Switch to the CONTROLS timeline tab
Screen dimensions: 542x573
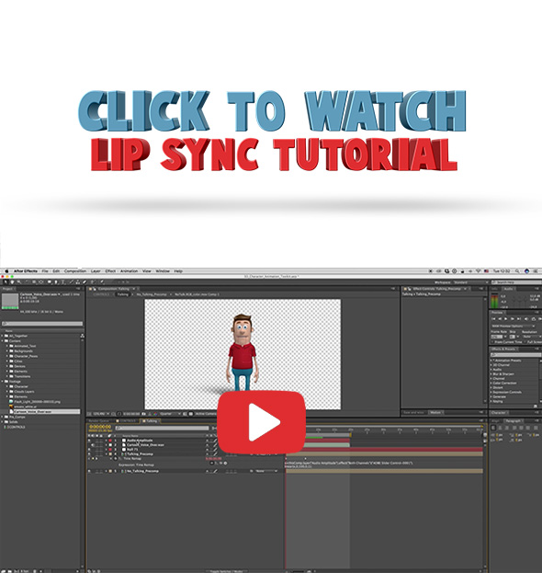click(x=126, y=421)
